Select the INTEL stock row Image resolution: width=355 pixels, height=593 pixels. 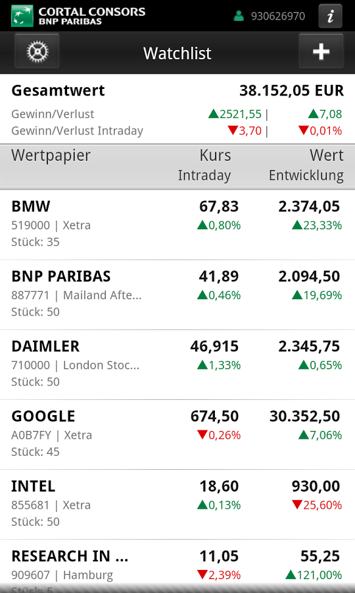(x=177, y=505)
